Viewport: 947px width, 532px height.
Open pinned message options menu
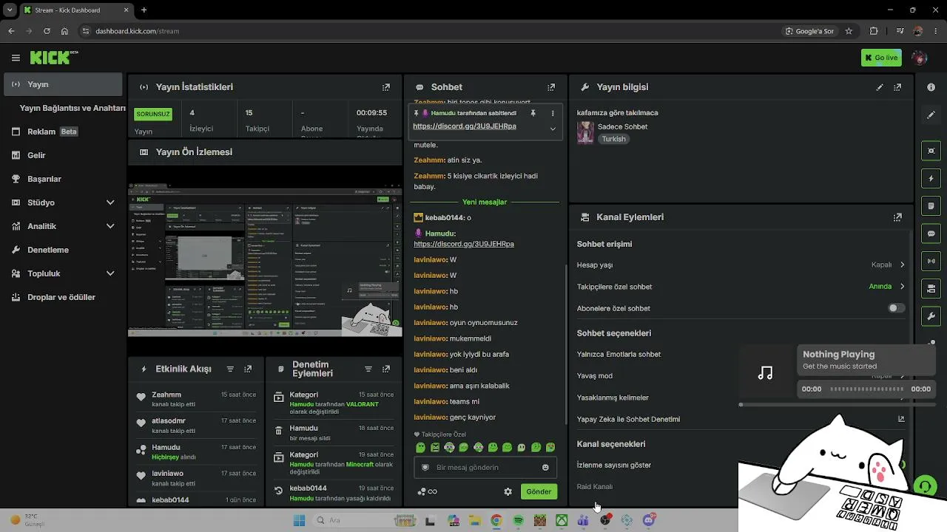point(553,113)
